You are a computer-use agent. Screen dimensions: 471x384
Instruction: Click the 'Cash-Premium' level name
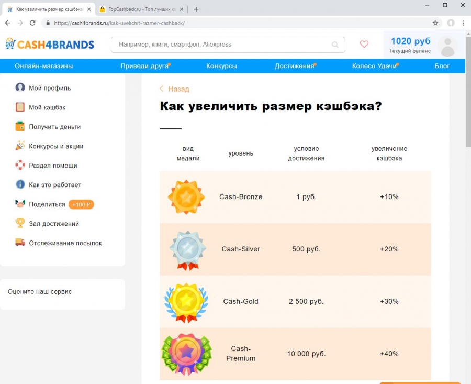pyautogui.click(x=241, y=353)
